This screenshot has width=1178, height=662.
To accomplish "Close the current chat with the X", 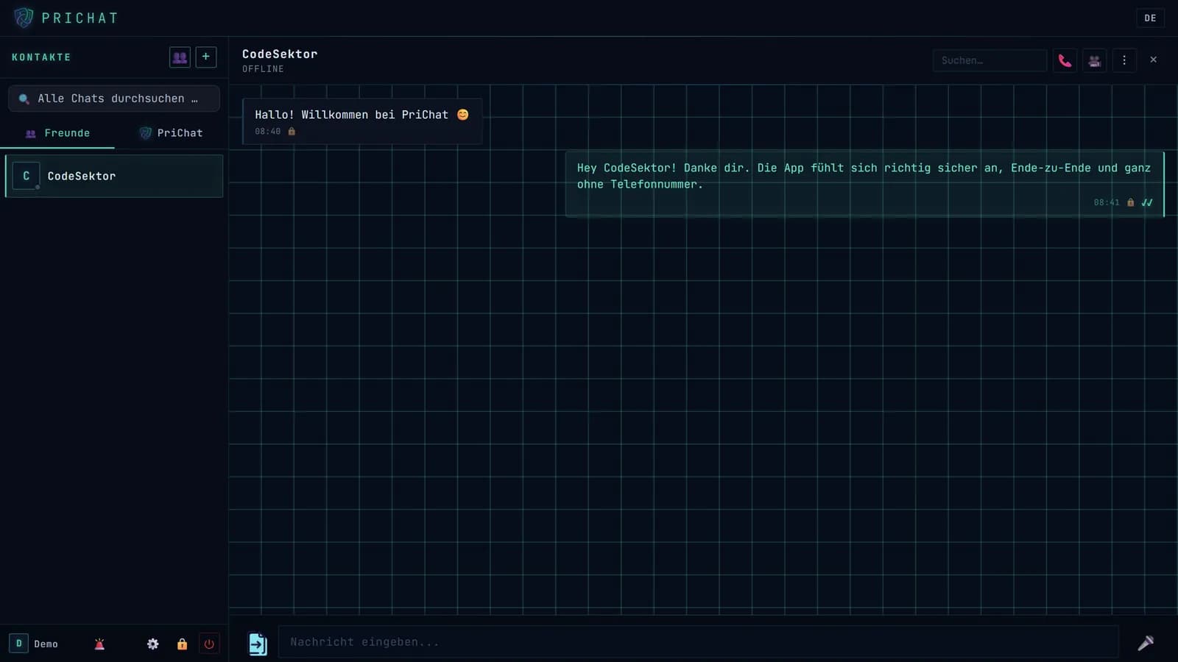I will pos(1153,60).
